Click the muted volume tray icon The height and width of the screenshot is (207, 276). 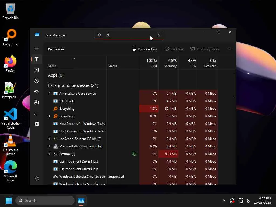click(248, 201)
